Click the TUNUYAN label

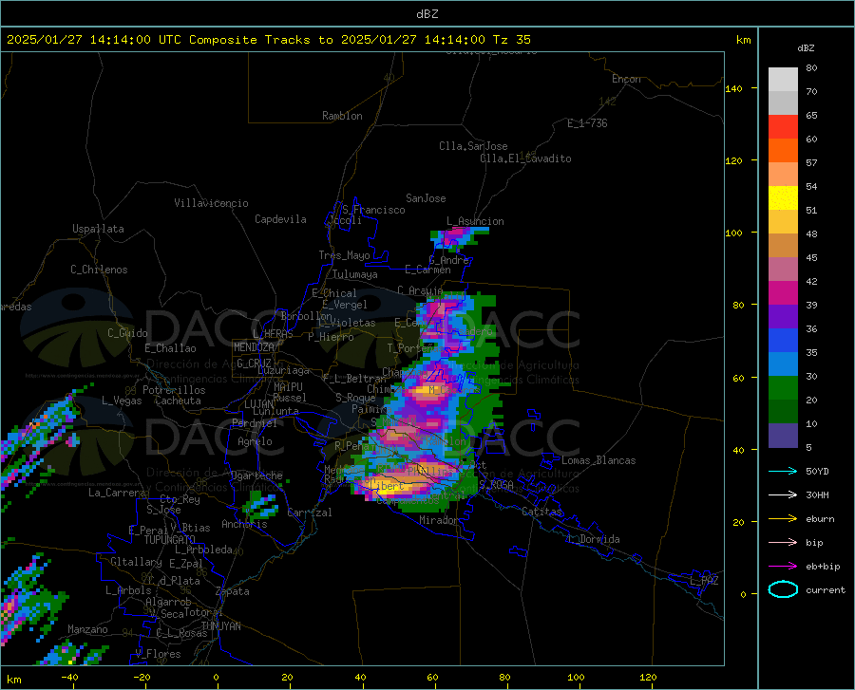pos(220,625)
